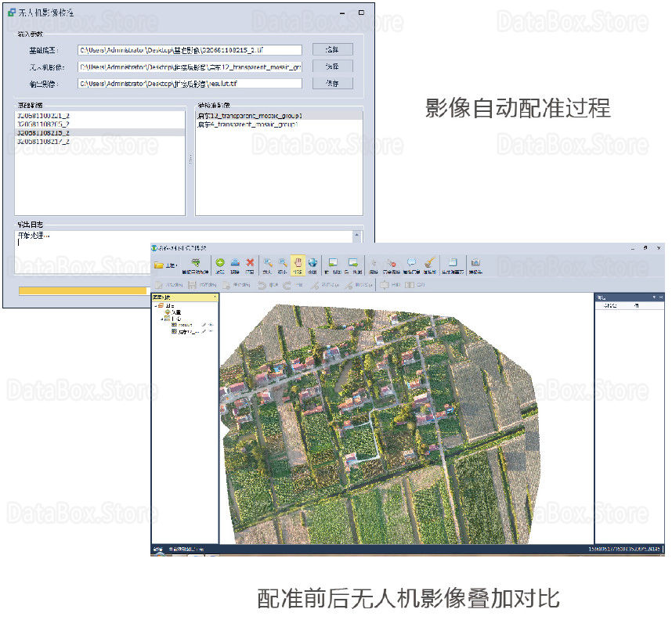The height and width of the screenshot is (620, 672).
Task: Select 320581108217_2 in base image list
Action: click(x=99, y=142)
